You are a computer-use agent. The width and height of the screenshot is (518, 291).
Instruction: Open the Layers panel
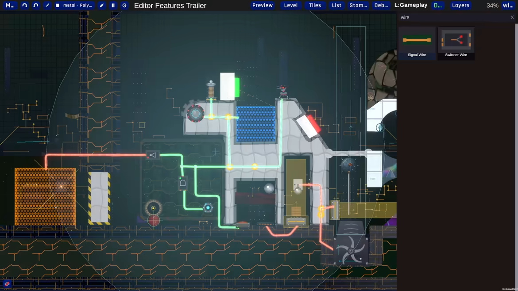click(x=460, y=5)
